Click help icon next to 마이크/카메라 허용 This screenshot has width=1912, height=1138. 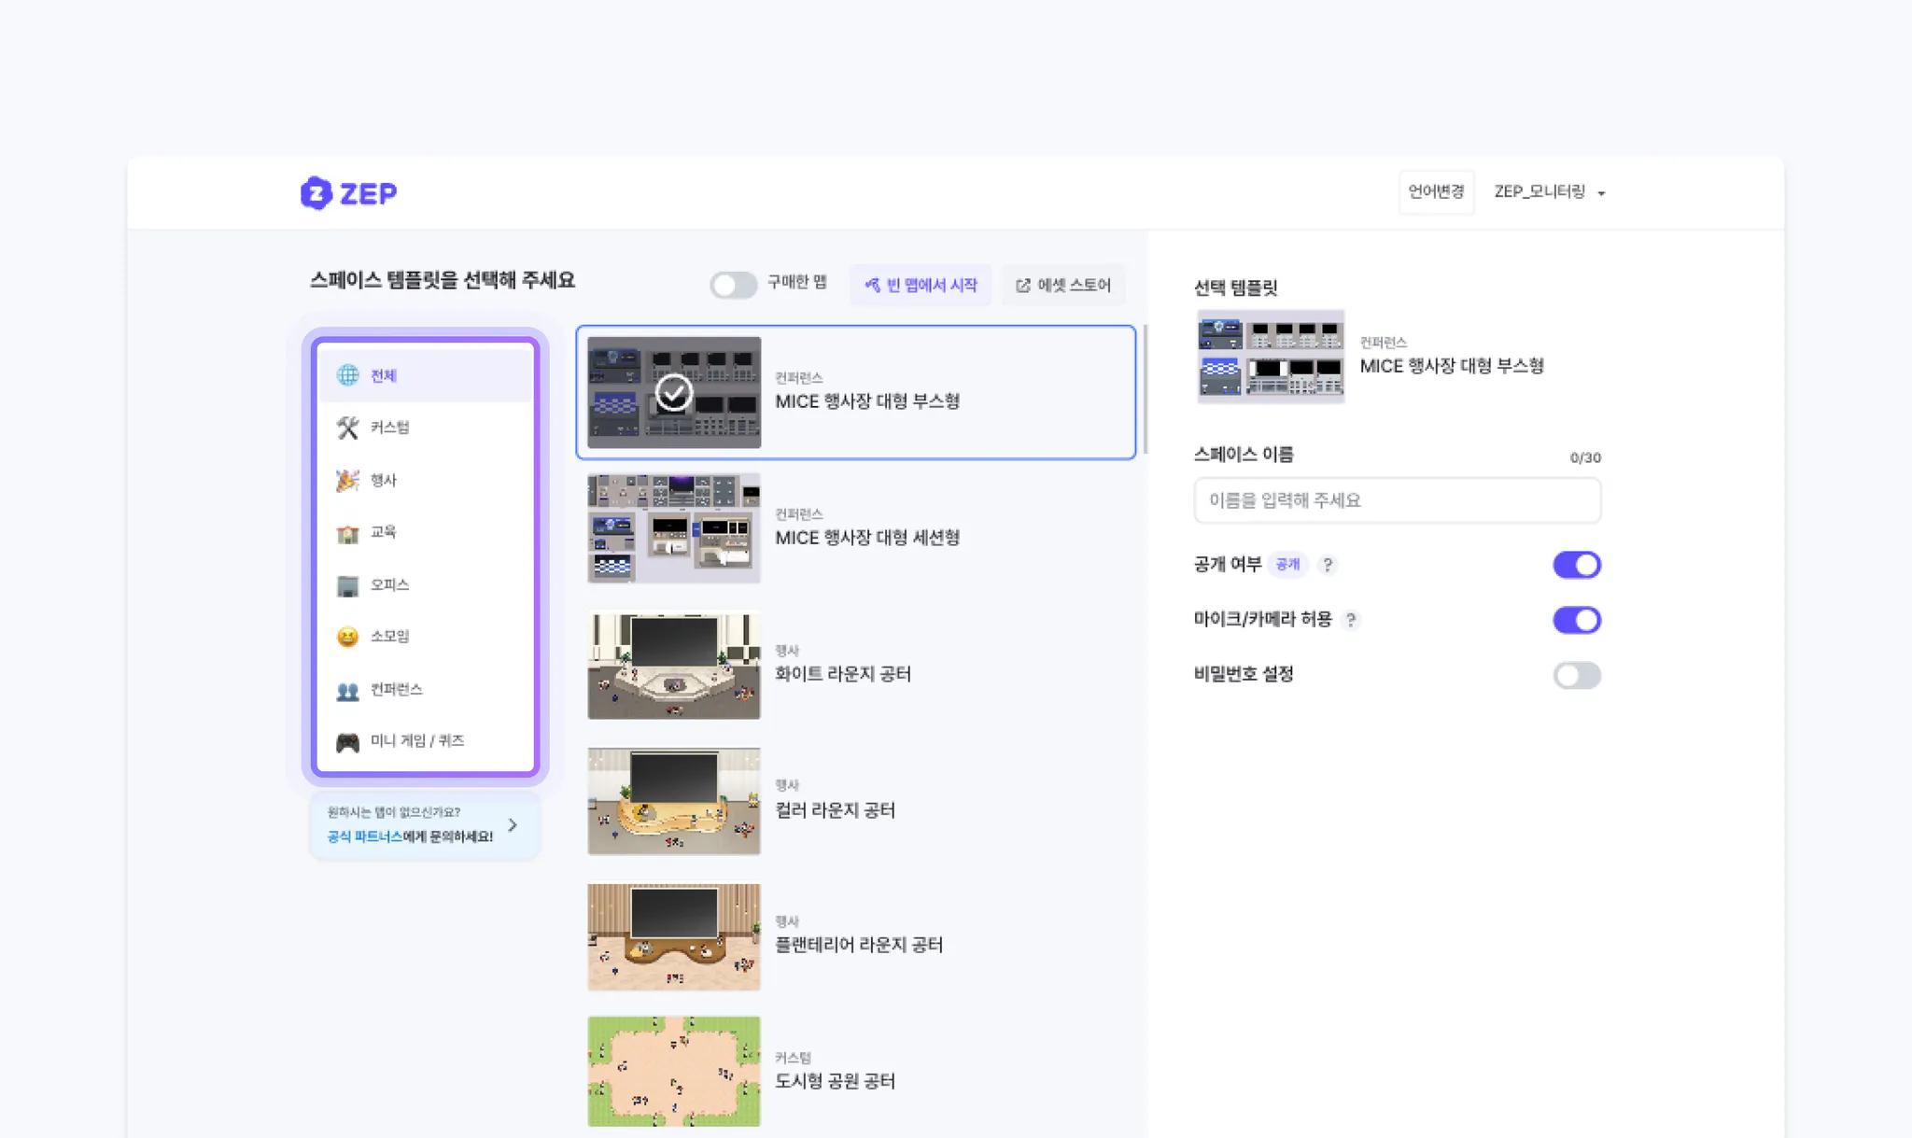coord(1350,620)
